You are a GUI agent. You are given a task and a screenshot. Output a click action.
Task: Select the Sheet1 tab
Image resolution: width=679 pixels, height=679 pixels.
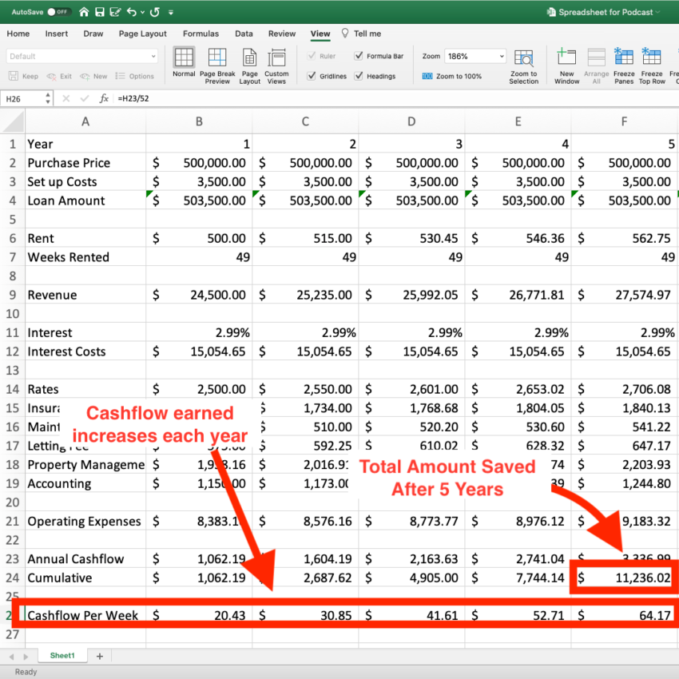tap(62, 656)
